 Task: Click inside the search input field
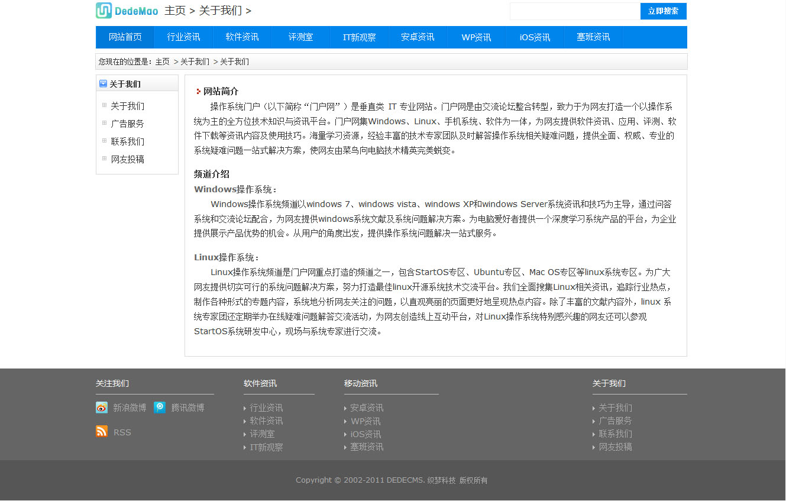tap(574, 11)
